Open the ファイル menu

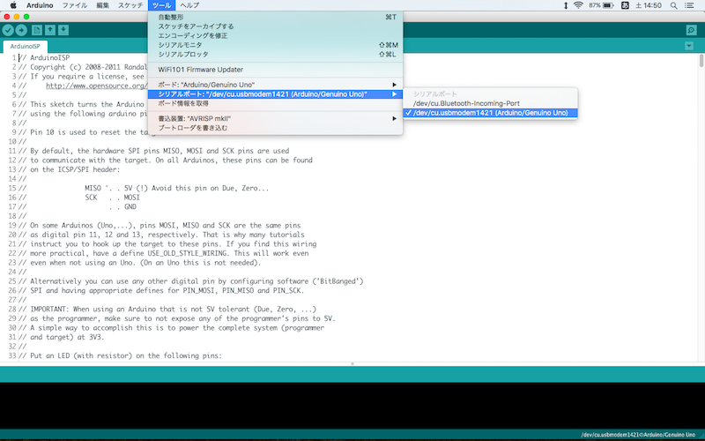click(x=75, y=5)
